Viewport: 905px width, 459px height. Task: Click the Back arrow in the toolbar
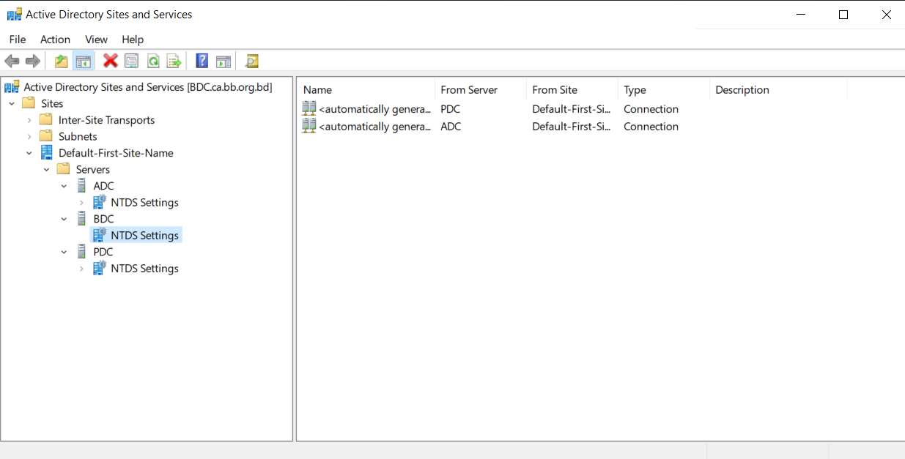tap(12, 61)
